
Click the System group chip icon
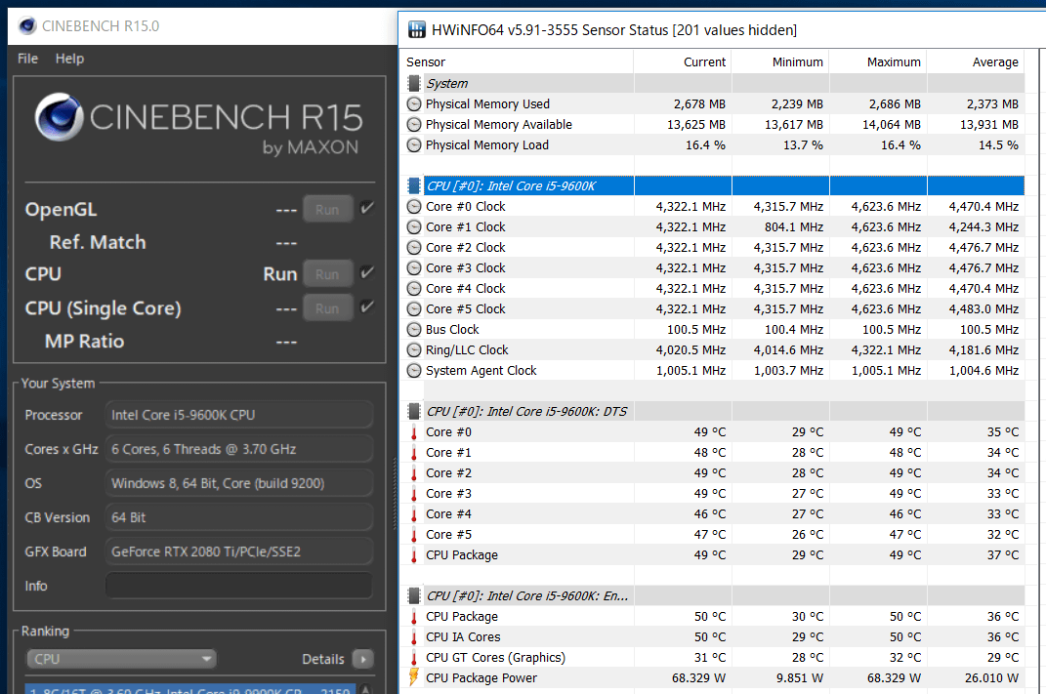[x=414, y=83]
